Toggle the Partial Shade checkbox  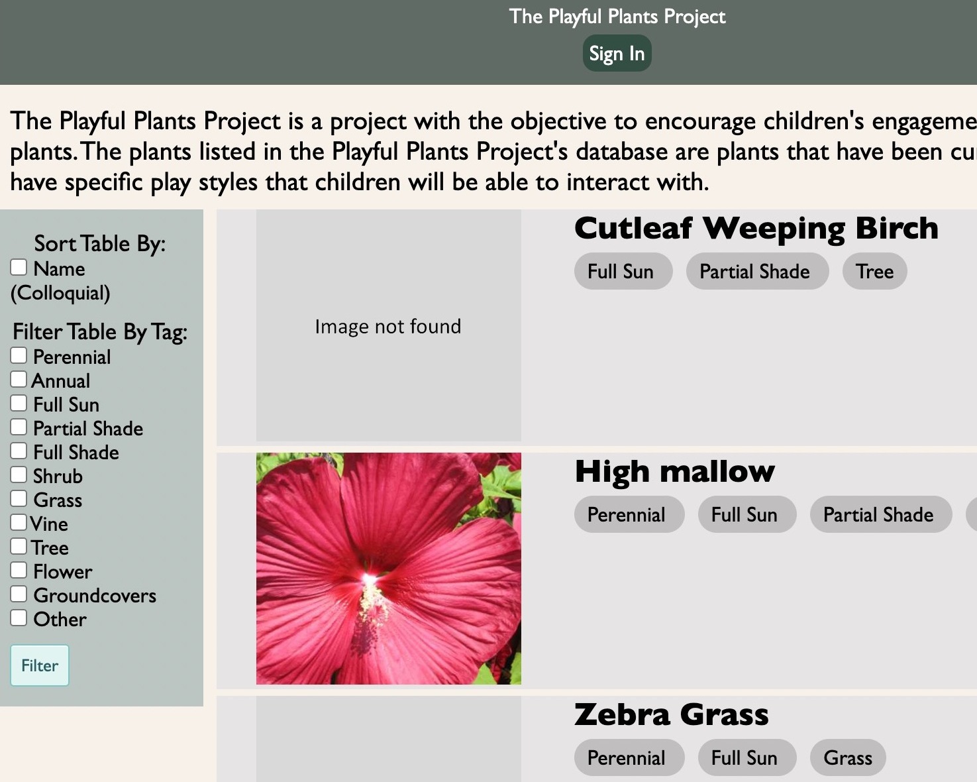pos(19,427)
